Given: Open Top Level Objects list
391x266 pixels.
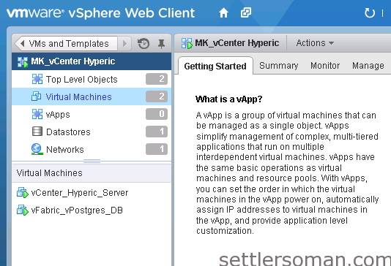Looking at the screenshot, I should pos(92,79).
